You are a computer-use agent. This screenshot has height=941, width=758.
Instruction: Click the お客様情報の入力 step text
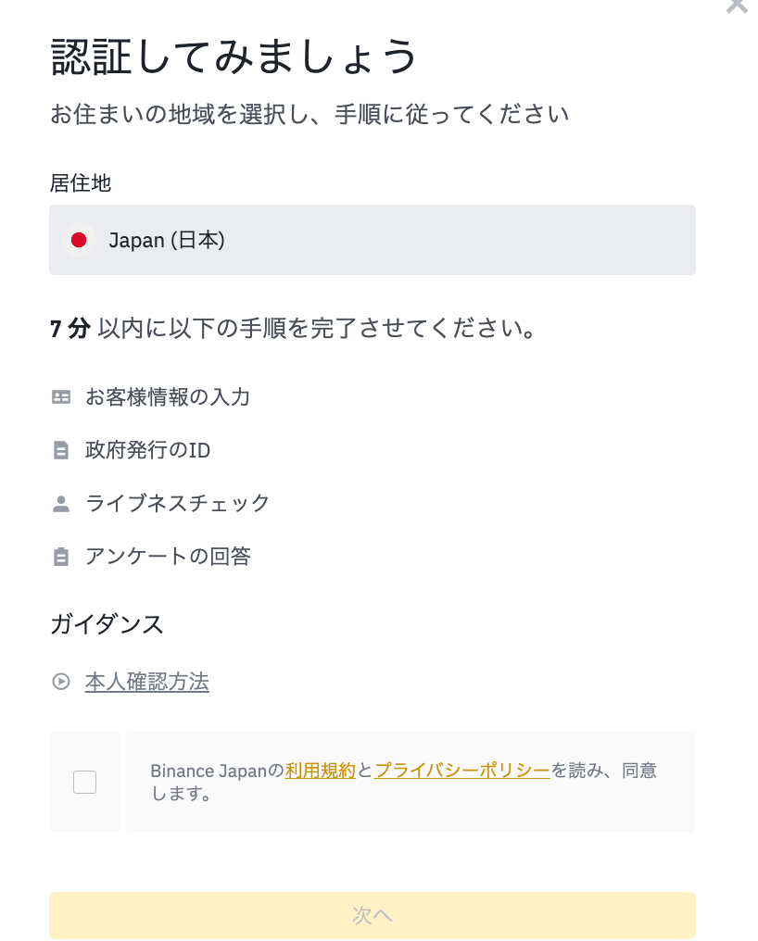(x=168, y=397)
